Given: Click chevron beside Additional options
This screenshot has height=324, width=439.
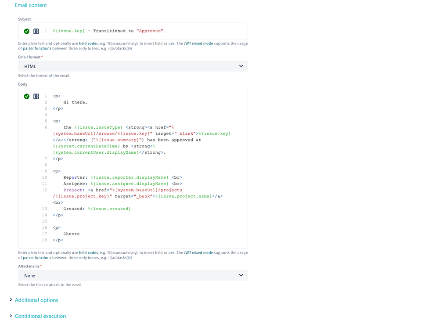Looking at the screenshot, I should pos(11,300).
